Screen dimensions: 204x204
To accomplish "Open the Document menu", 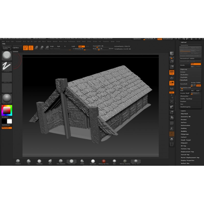I will pos(18,41).
